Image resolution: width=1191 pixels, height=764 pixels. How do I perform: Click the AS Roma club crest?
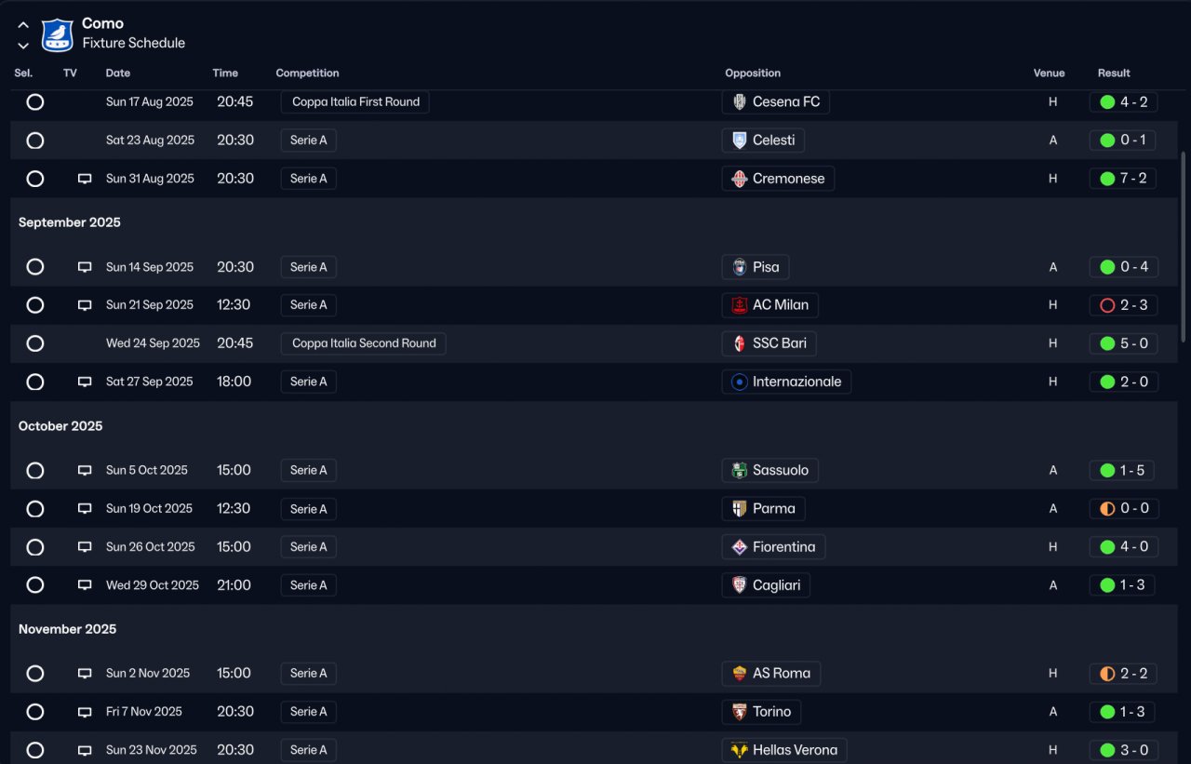[740, 674]
